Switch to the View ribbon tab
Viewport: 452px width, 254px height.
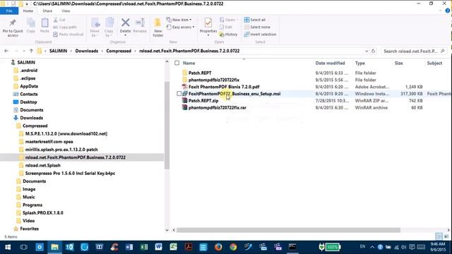pyautogui.click(x=66, y=11)
